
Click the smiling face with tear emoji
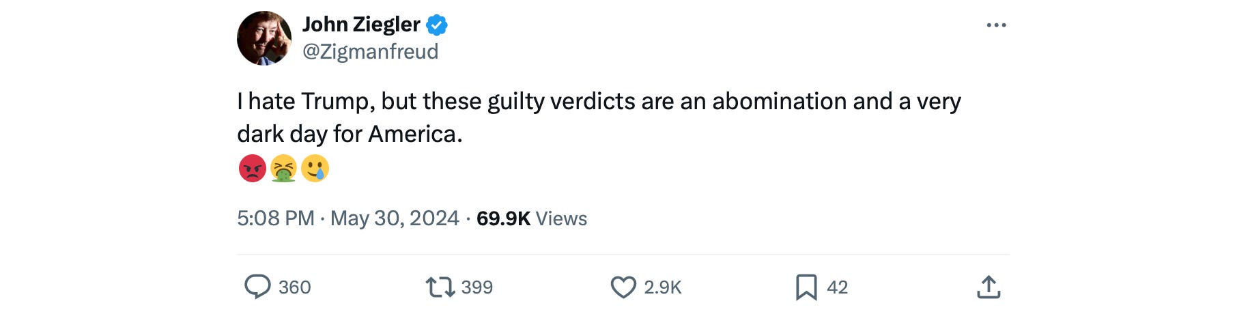315,168
